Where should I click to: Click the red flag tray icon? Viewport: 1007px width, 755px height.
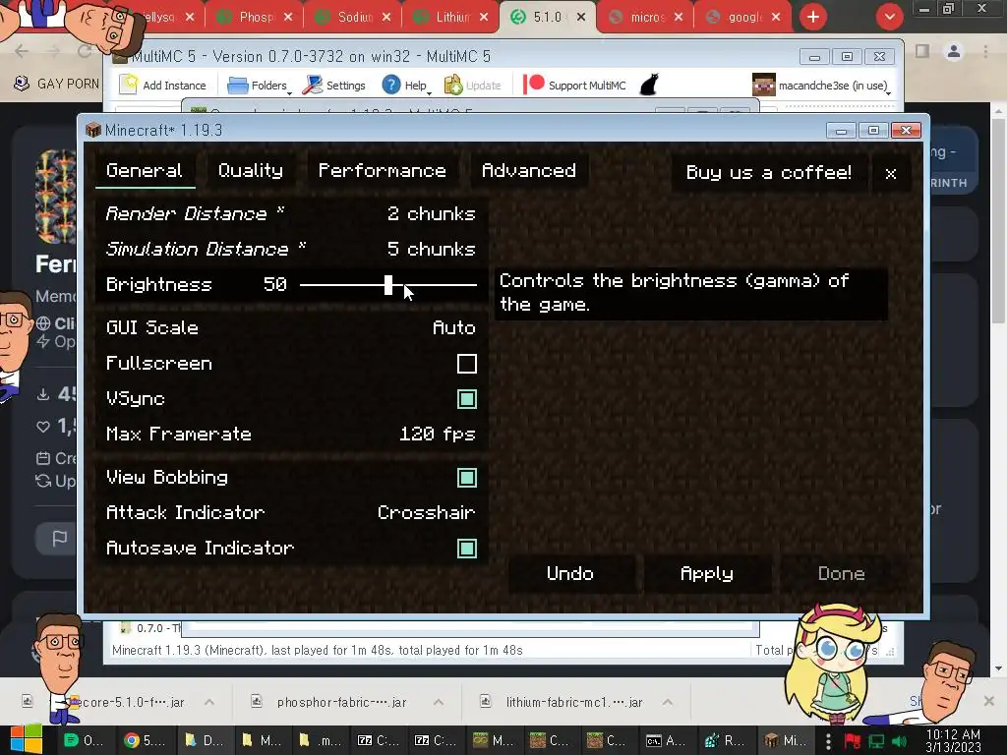853,741
